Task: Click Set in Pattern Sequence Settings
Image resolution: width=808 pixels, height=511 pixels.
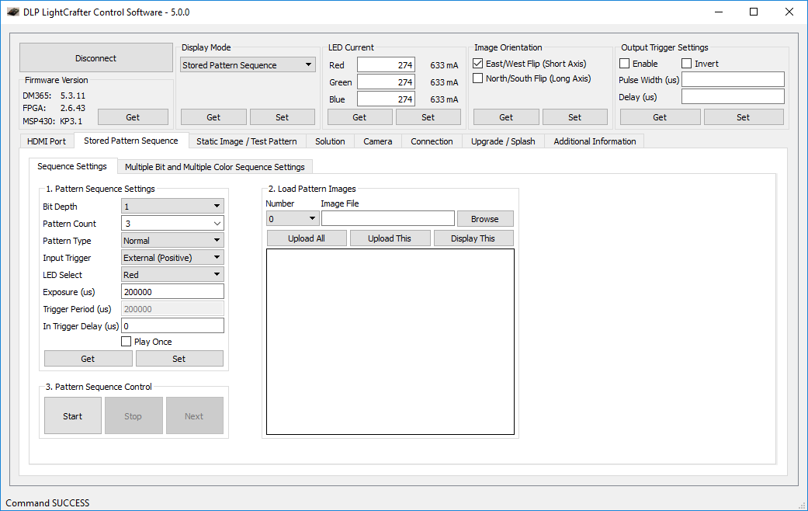Action: pos(179,358)
